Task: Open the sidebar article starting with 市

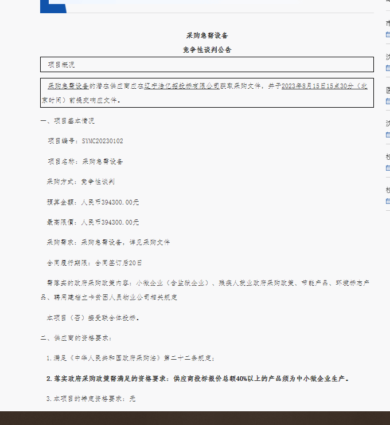Action: pos(388,23)
